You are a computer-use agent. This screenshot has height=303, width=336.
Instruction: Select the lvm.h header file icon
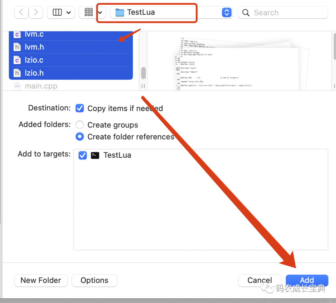click(x=17, y=47)
